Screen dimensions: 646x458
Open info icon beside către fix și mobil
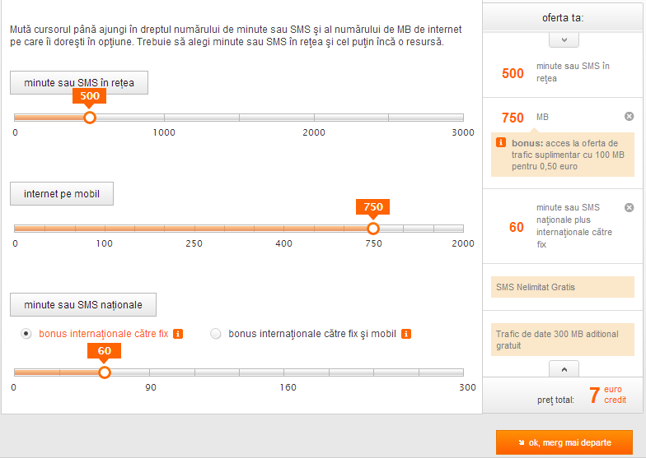tap(406, 334)
